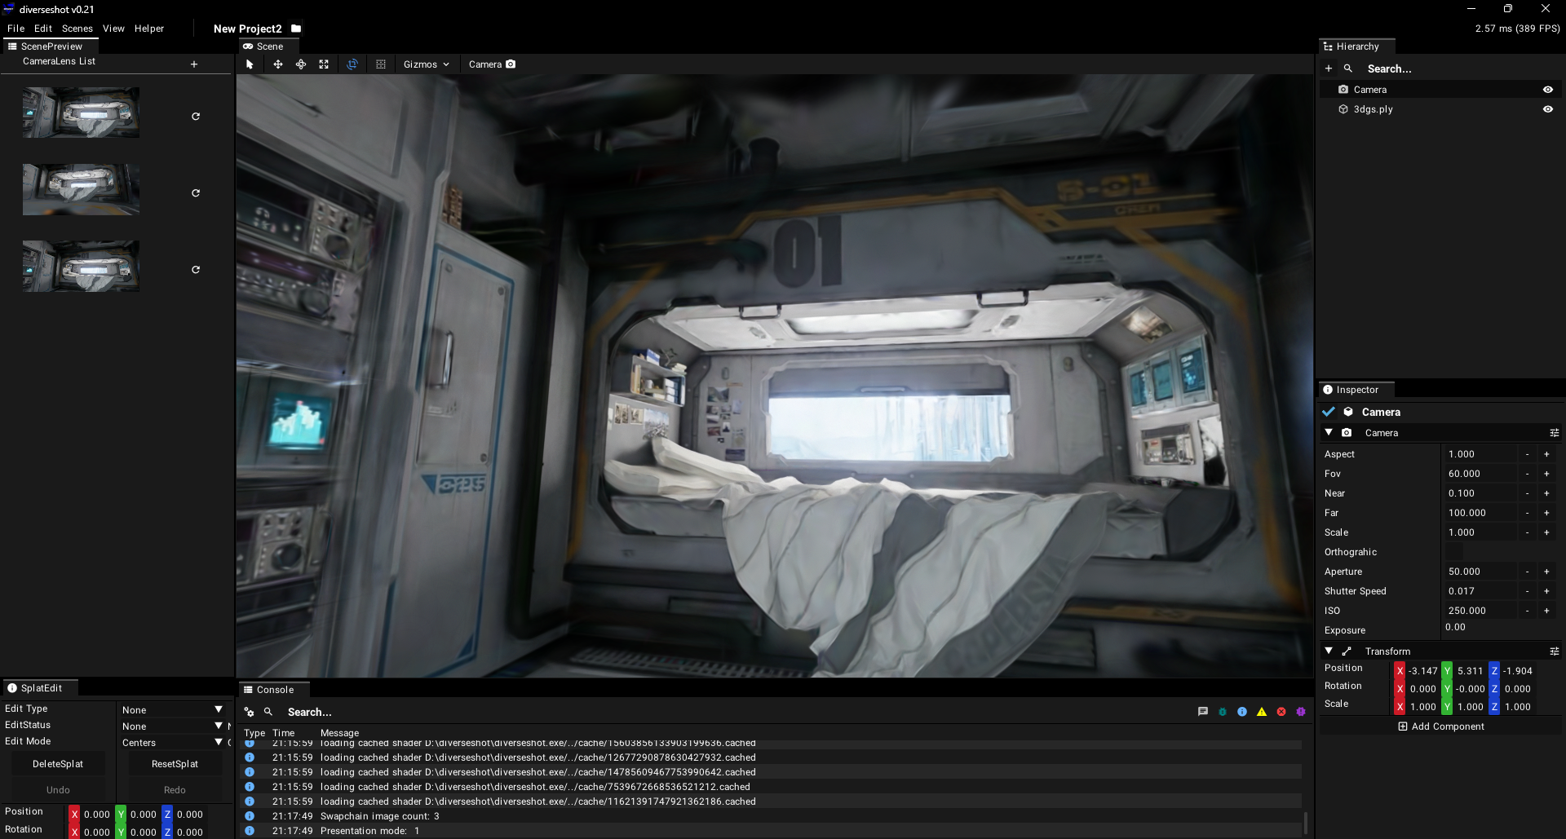Decrease the Aspect value with minus
1566x839 pixels.
tap(1528, 454)
